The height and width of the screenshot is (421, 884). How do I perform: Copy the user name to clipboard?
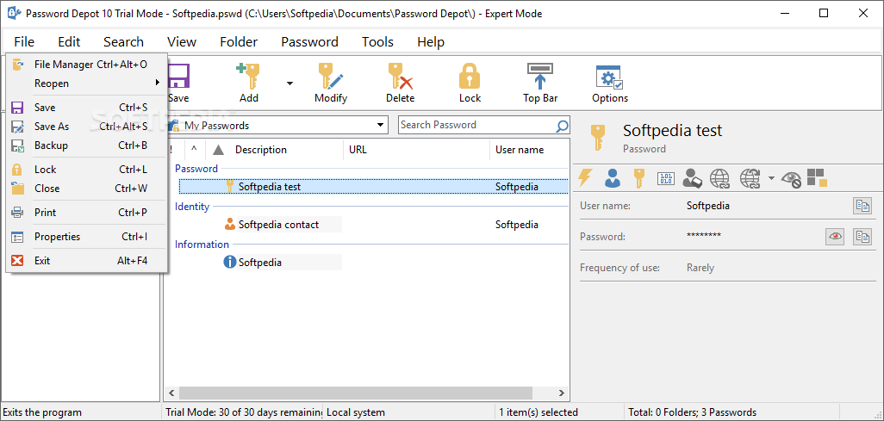(x=862, y=206)
